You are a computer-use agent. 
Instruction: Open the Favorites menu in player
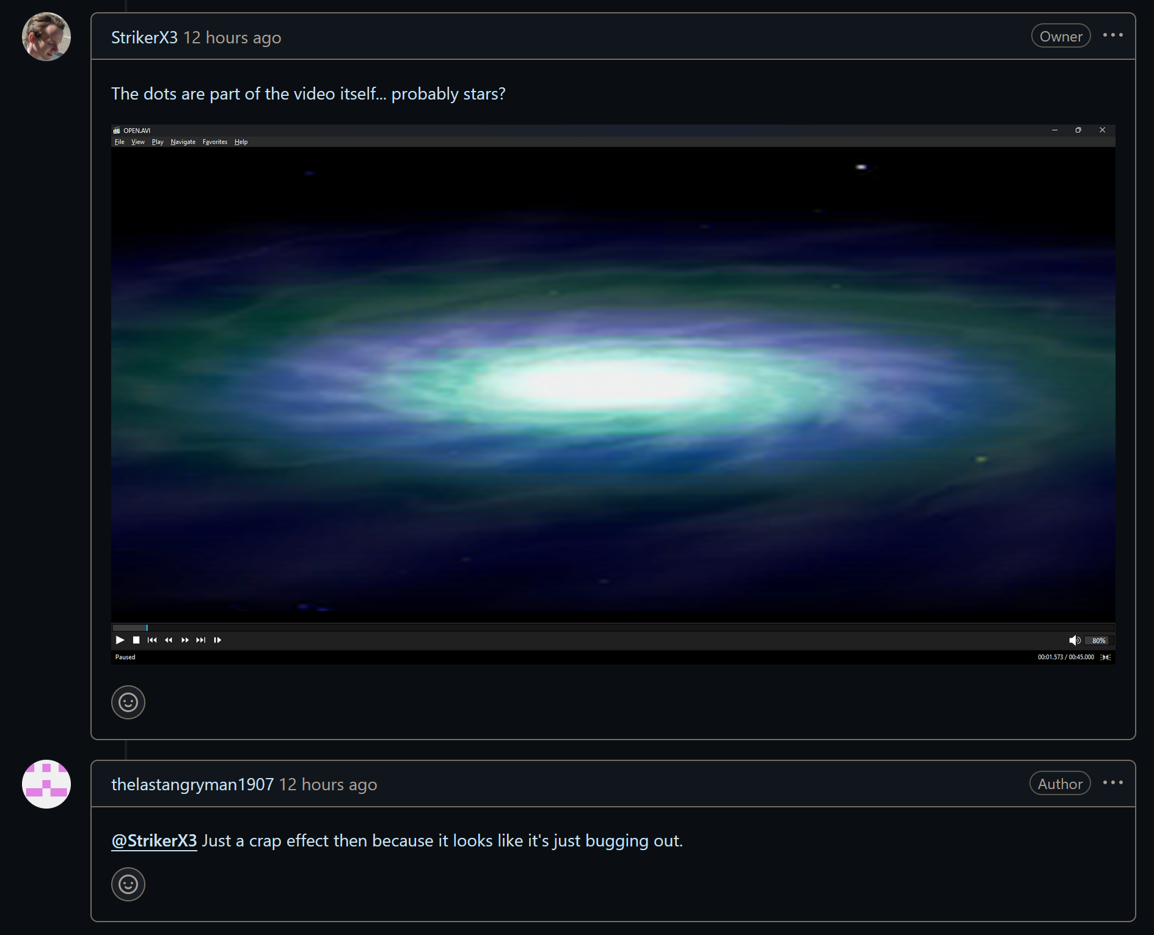215,142
